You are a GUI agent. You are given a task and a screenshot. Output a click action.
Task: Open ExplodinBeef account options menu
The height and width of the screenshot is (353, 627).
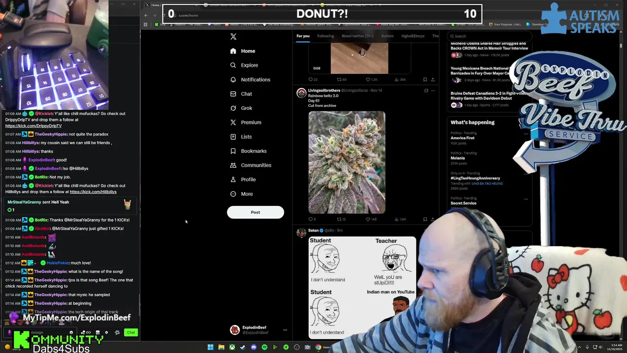point(285,330)
